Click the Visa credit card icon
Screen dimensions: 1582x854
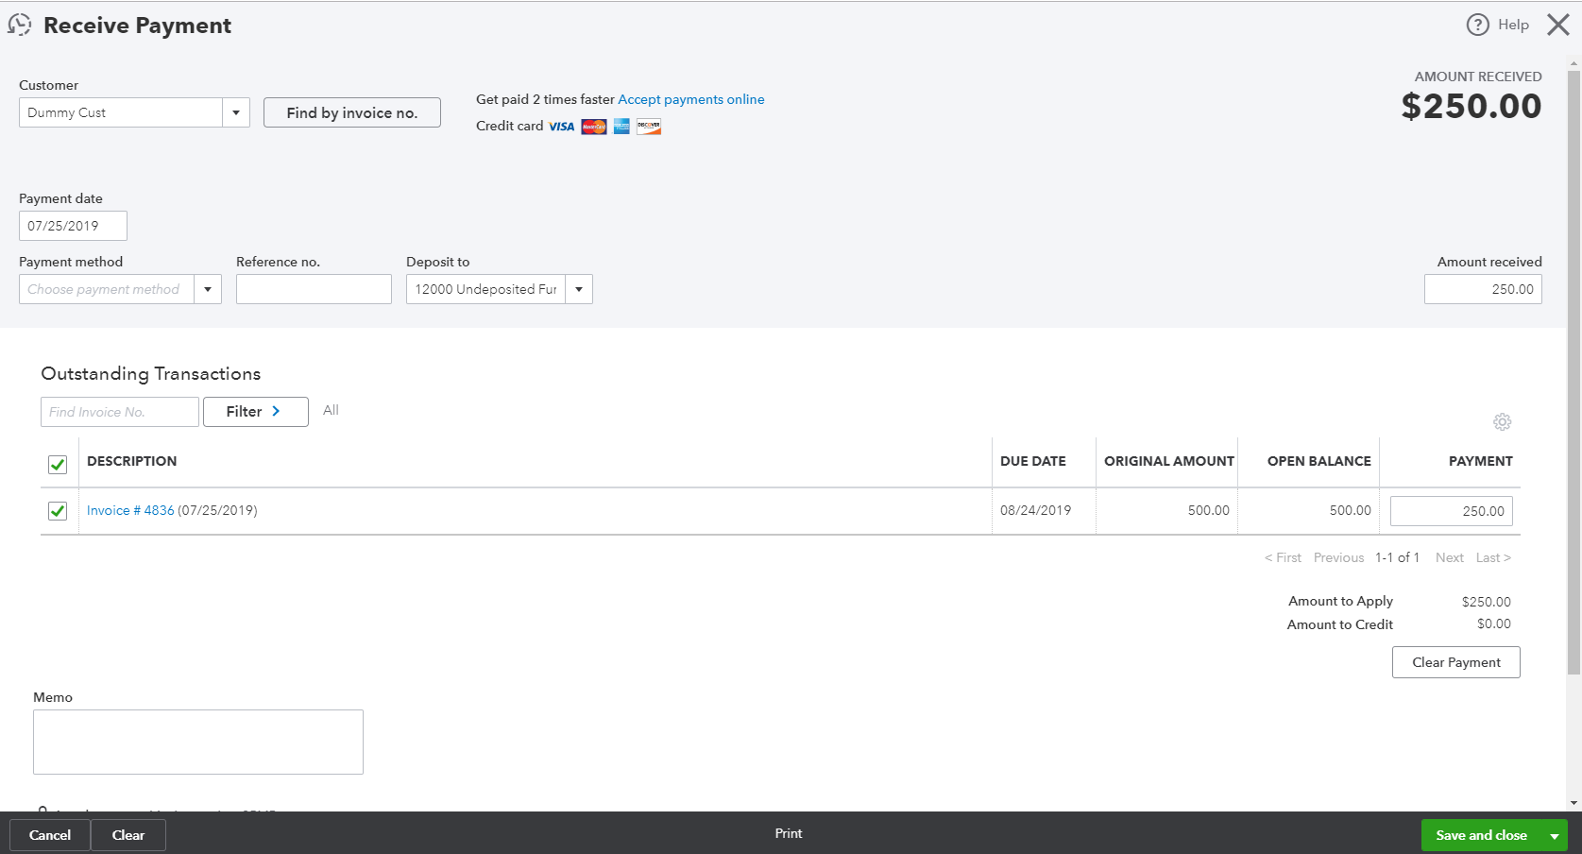[561, 126]
